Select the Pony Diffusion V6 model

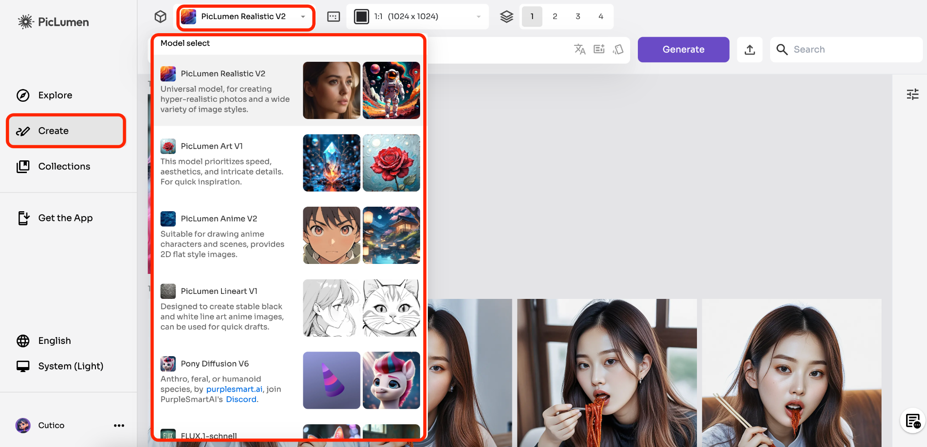[x=289, y=381]
